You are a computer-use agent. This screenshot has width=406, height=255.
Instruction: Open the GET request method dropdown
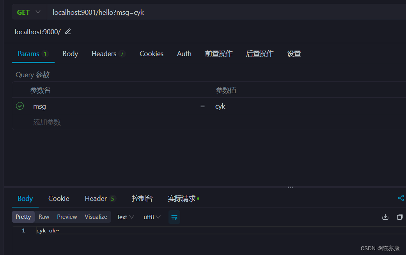click(29, 12)
